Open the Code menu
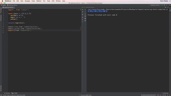The height and width of the screenshot is (96, 171). click(33, 1)
